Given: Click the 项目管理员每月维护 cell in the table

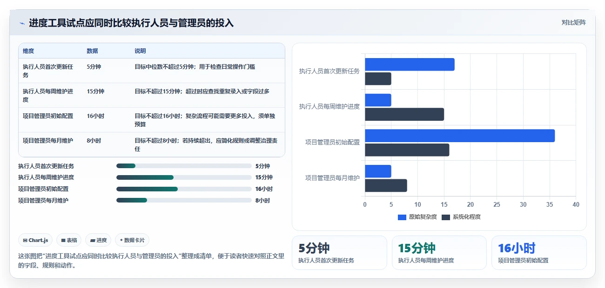Looking at the screenshot, I should tap(48, 141).
